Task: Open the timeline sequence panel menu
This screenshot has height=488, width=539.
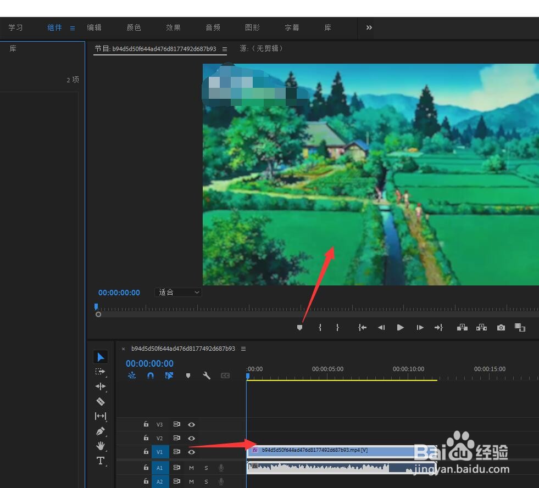Action: pyautogui.click(x=243, y=349)
